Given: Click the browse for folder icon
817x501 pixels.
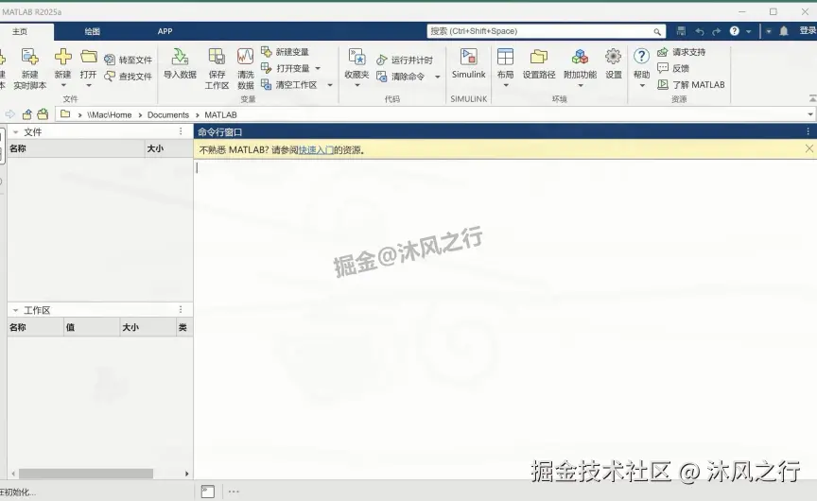Looking at the screenshot, I should [43, 114].
